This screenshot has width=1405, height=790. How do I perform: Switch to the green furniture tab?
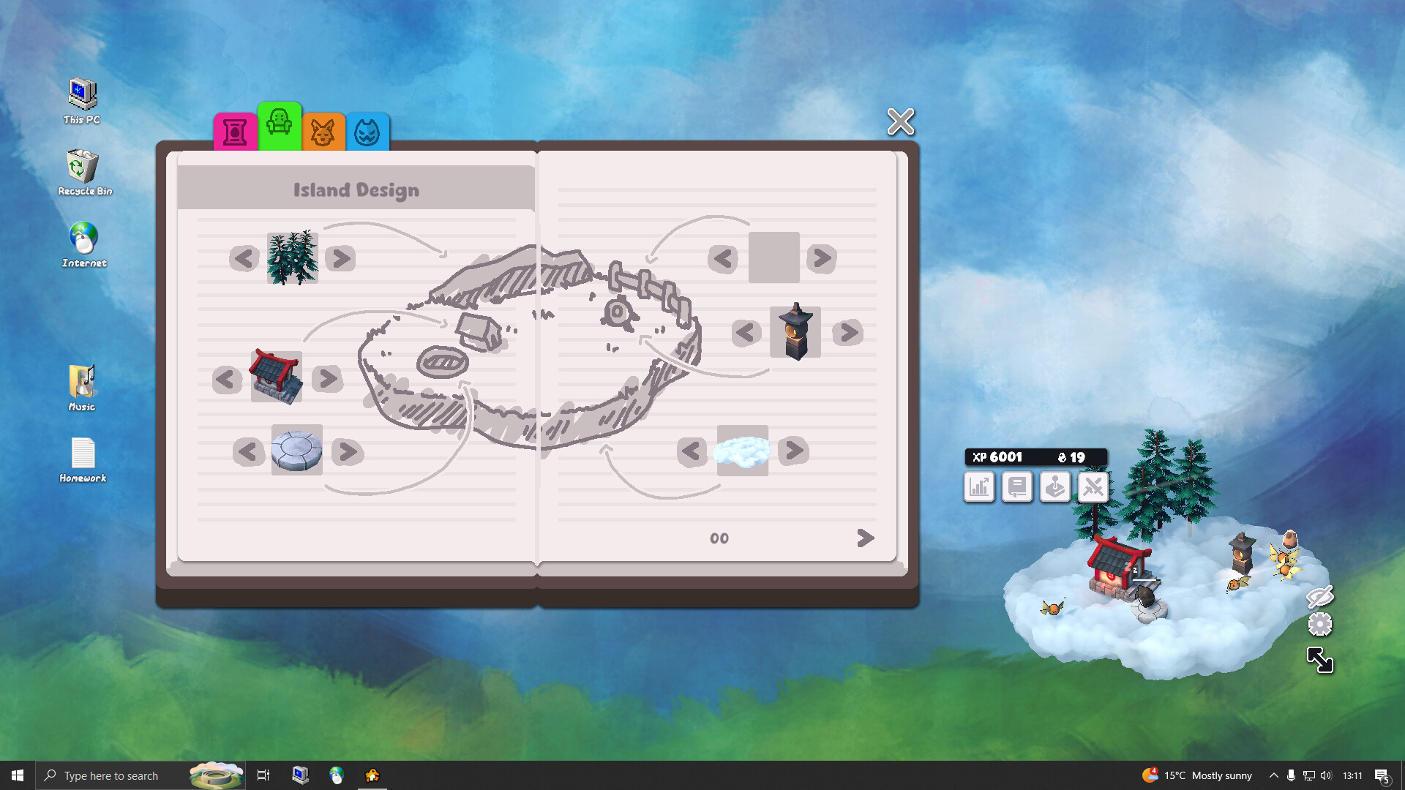pos(280,126)
